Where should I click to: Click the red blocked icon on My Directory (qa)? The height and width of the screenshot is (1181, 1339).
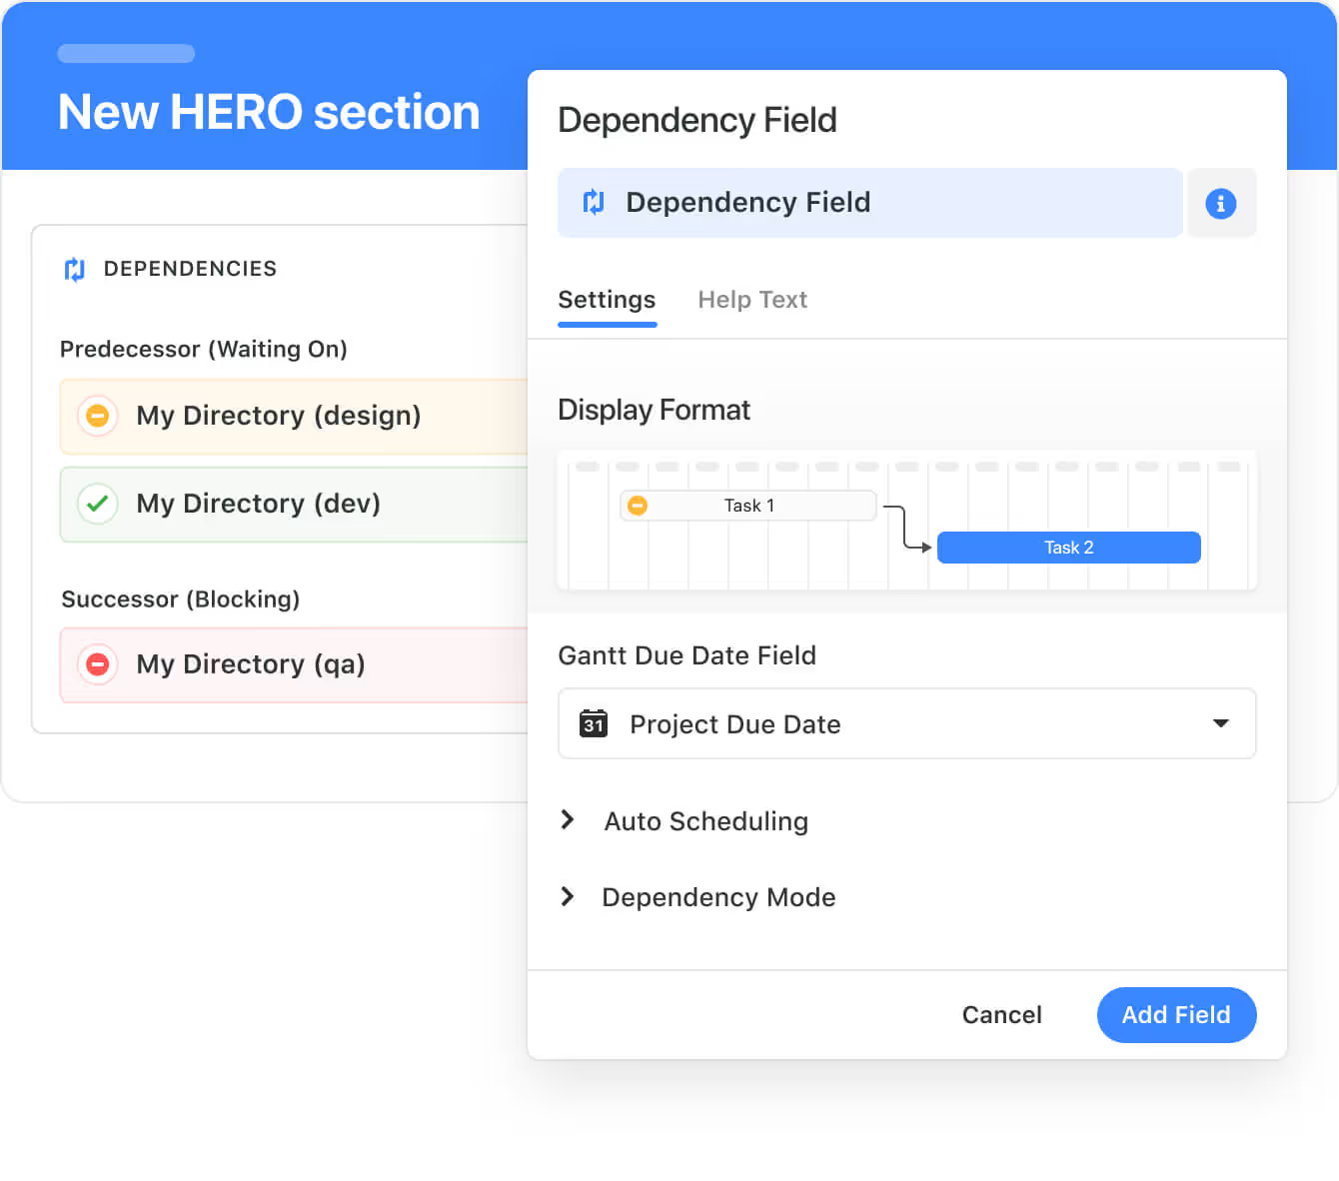click(98, 664)
